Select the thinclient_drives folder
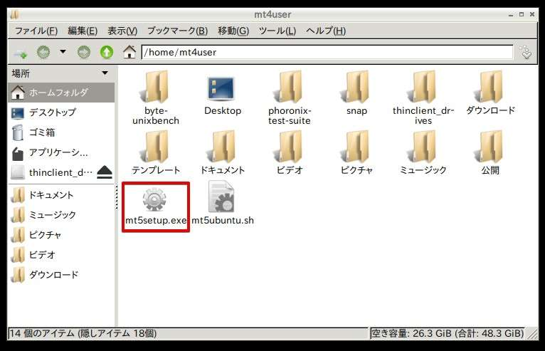 (x=423, y=98)
